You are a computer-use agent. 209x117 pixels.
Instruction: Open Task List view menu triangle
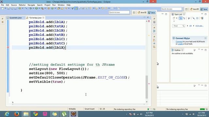174,21
